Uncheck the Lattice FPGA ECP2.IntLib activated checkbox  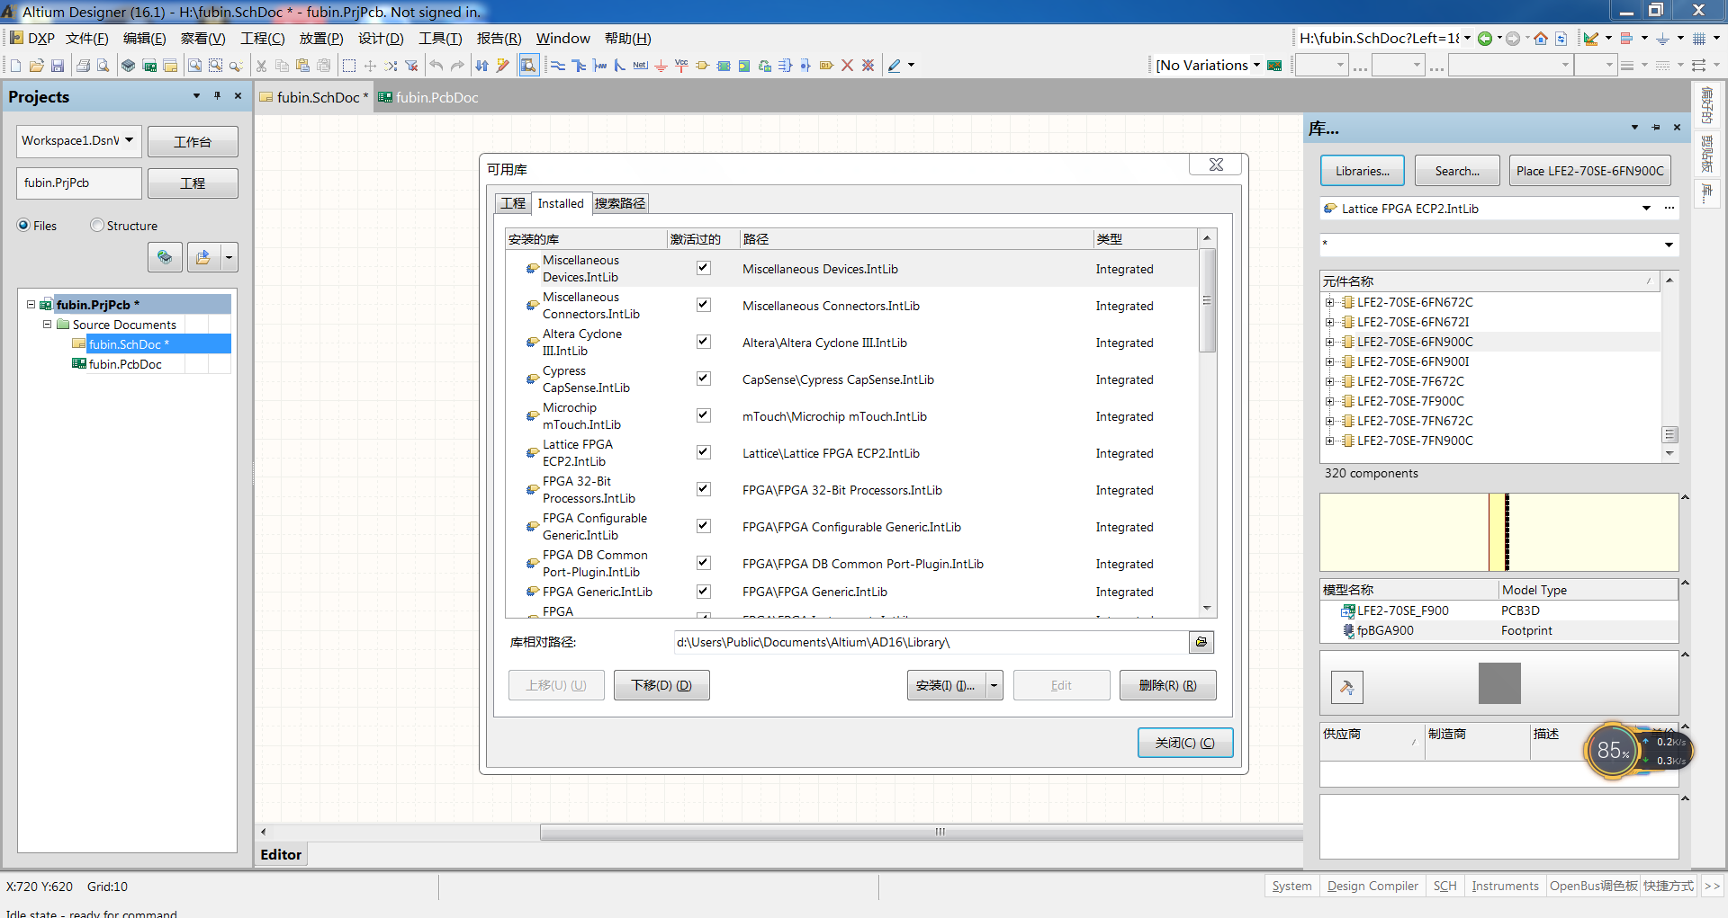[704, 452]
